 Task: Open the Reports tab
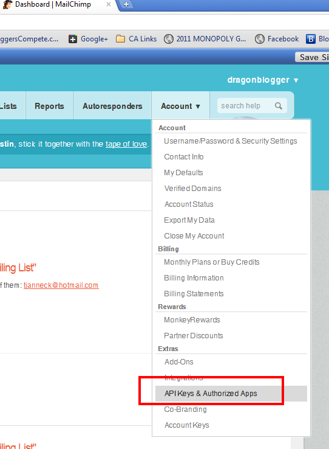coord(49,106)
